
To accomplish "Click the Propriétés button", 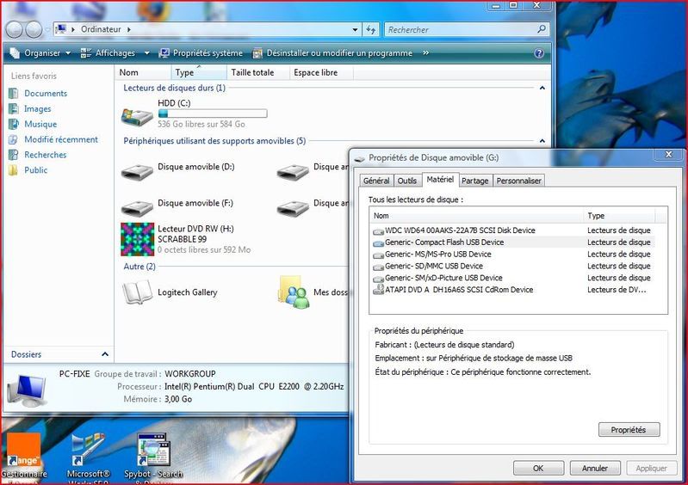I will [629, 429].
